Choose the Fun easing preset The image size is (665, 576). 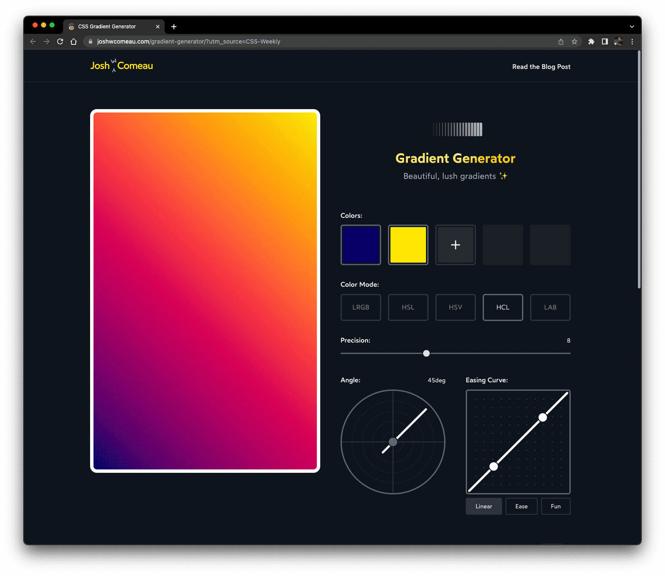[556, 506]
